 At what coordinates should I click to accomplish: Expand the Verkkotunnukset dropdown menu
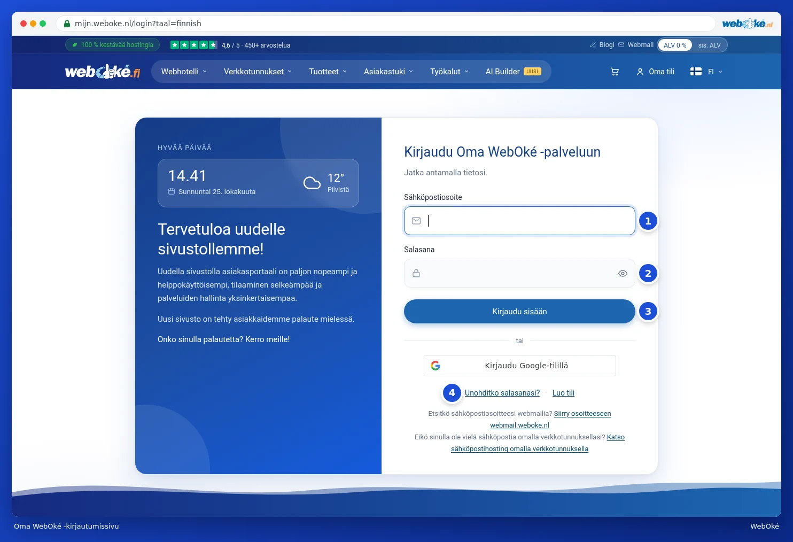coord(258,72)
